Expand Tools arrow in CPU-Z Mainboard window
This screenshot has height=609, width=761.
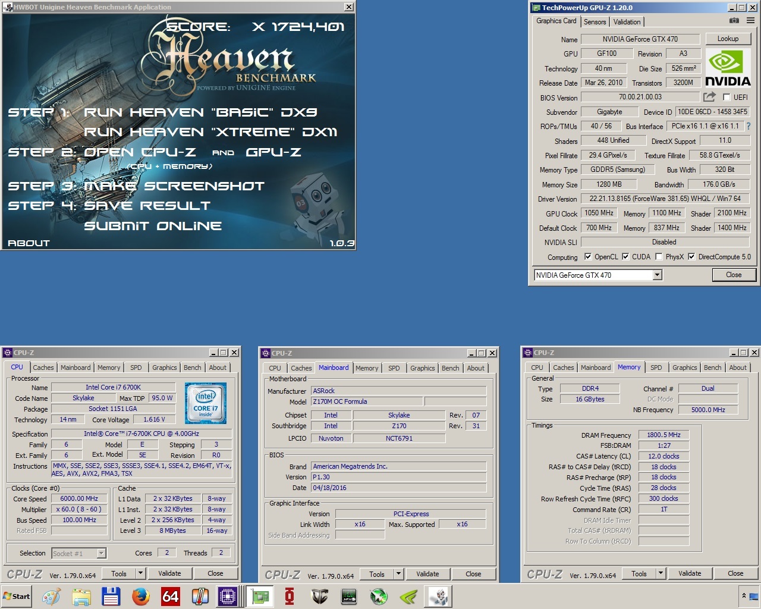399,574
